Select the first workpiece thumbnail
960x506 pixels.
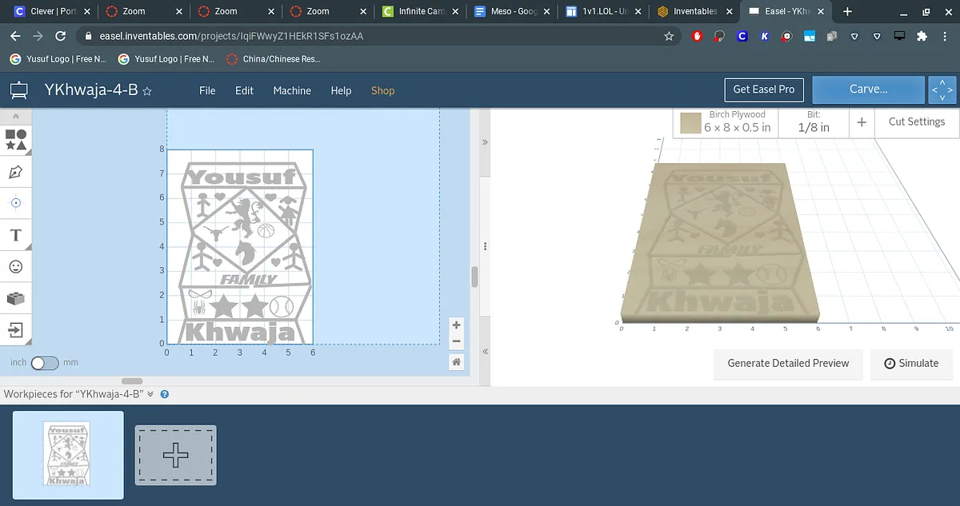pos(68,454)
